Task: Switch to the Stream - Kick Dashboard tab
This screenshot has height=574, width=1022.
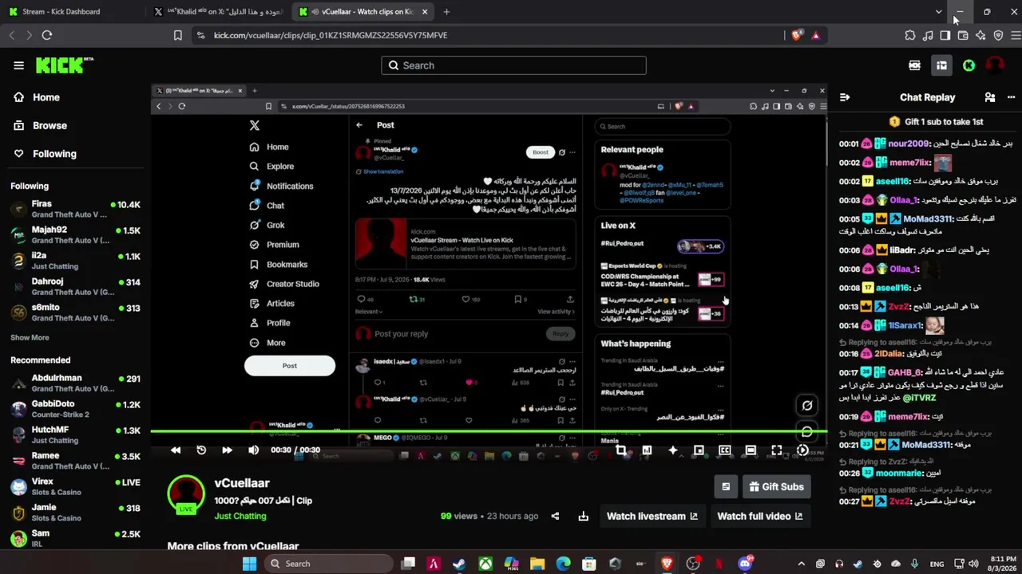Action: (72, 12)
